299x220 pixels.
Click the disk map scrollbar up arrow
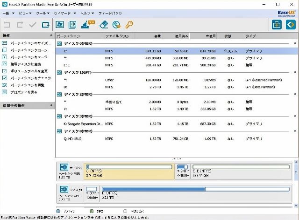(x=296, y=162)
